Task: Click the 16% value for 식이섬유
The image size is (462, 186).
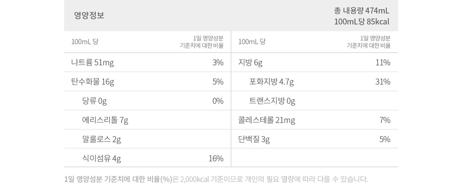Action: 215,159
